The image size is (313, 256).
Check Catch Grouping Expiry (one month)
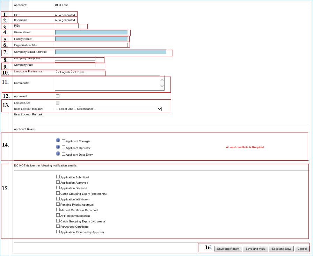tap(58, 193)
